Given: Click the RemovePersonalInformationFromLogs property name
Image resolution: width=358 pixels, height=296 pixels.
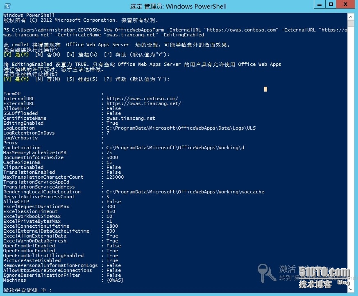Looking at the screenshot, I should 50,265.
